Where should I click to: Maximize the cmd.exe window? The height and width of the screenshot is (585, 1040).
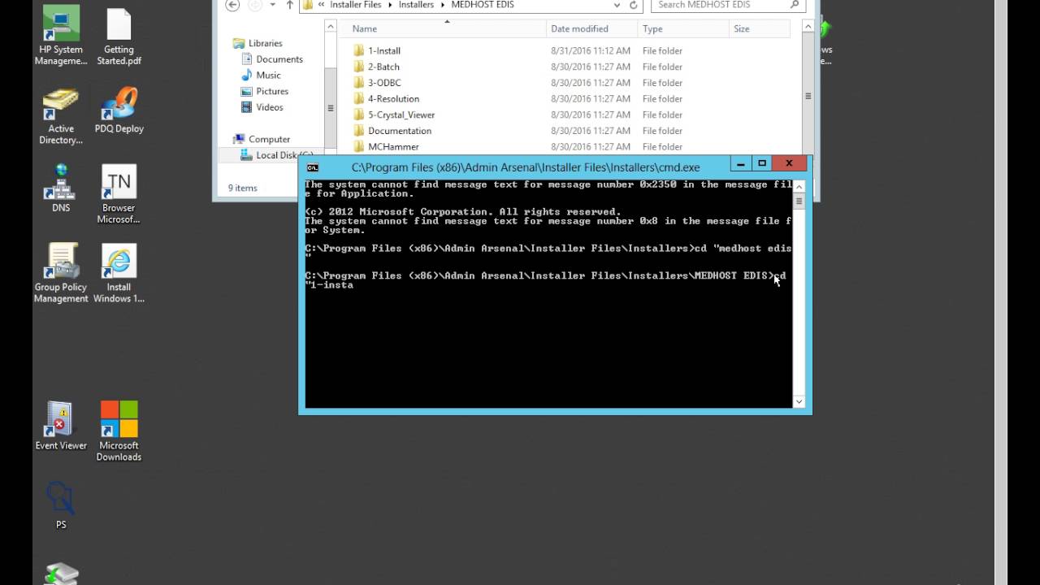coord(762,164)
